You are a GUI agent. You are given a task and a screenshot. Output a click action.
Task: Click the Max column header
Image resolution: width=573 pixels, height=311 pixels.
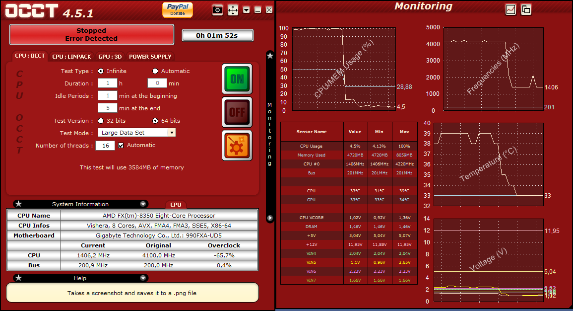pos(404,132)
